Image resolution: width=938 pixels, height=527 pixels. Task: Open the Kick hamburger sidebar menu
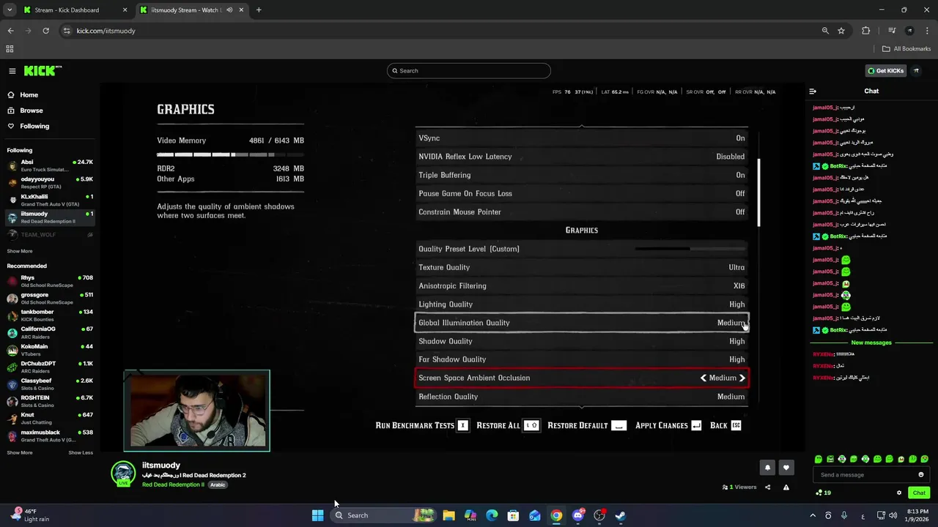[12, 71]
